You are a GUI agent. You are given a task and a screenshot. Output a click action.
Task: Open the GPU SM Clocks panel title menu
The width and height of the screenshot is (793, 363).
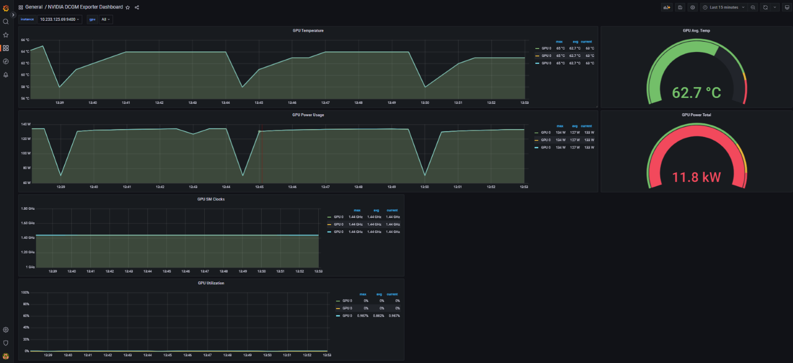[211, 199]
